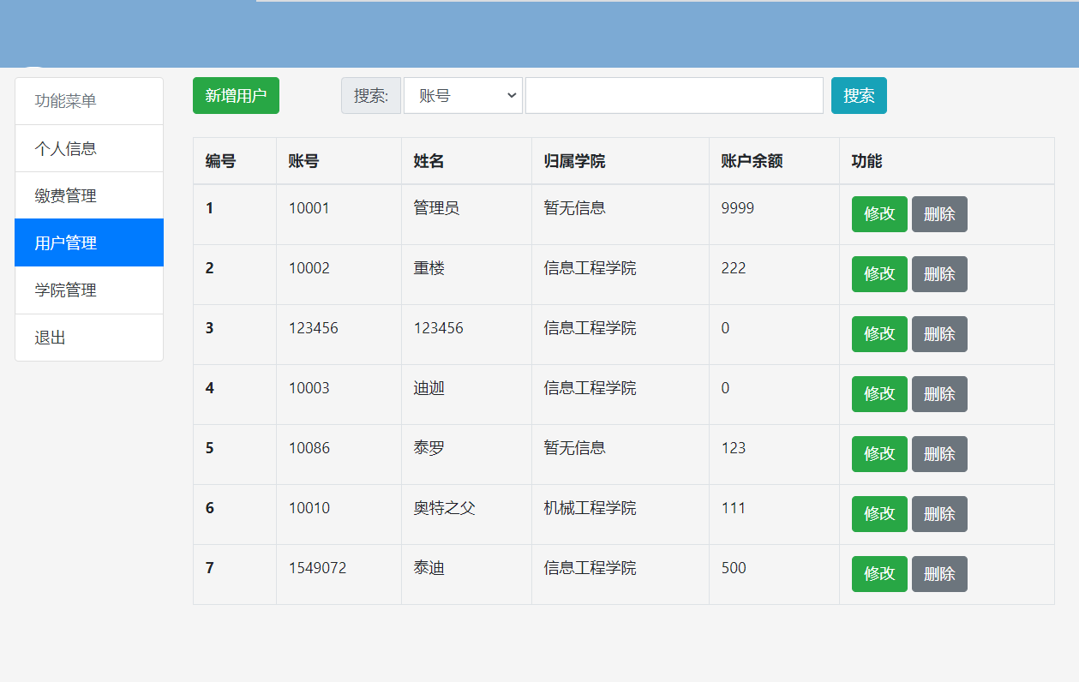Image resolution: width=1079 pixels, height=682 pixels.
Task: Open 缴费管理 in the sidebar menu
Action: [89, 195]
